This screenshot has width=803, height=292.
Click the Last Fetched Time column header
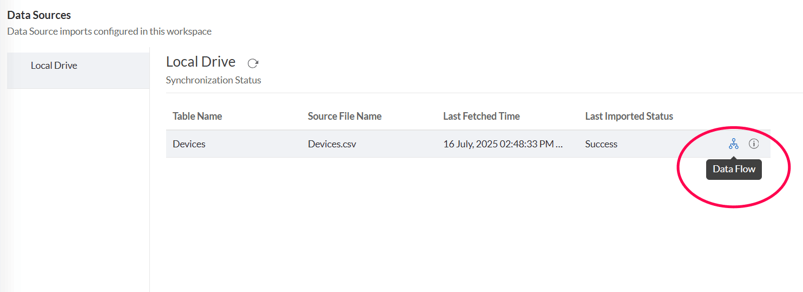click(481, 116)
